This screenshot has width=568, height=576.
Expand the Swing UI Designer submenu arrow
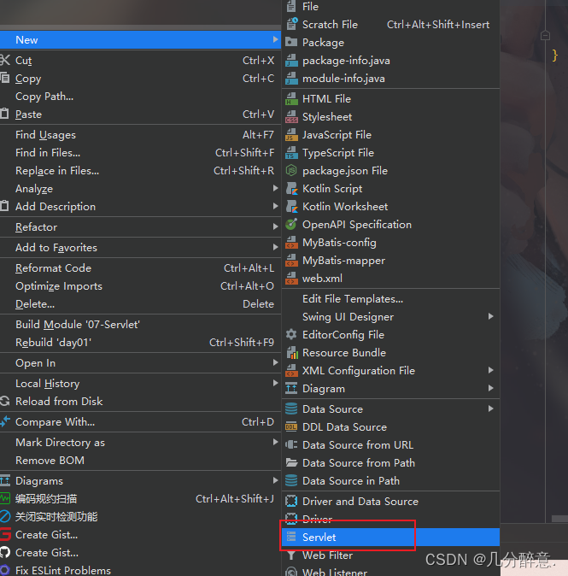pyautogui.click(x=491, y=316)
